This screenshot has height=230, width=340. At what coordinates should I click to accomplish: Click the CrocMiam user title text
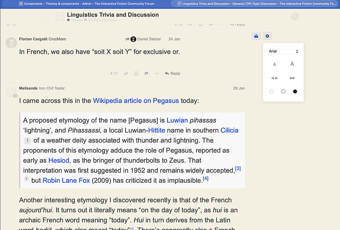(57, 39)
